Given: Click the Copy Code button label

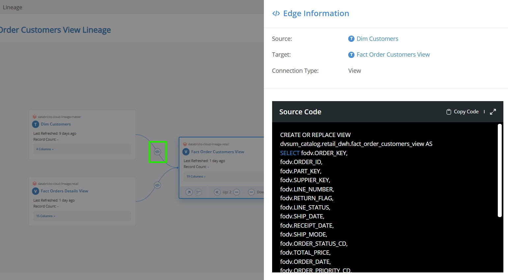Looking at the screenshot, I should tap(466, 112).
